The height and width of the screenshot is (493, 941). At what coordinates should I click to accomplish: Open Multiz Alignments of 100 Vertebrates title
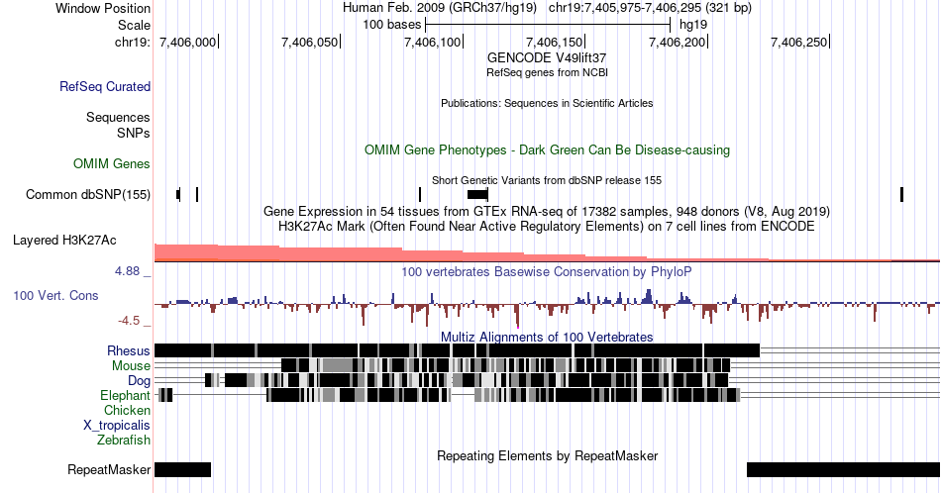click(547, 337)
